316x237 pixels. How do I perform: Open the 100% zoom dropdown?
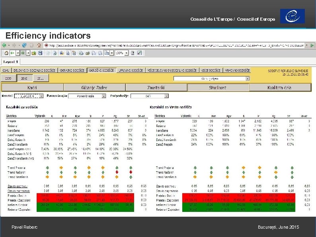click(126, 53)
